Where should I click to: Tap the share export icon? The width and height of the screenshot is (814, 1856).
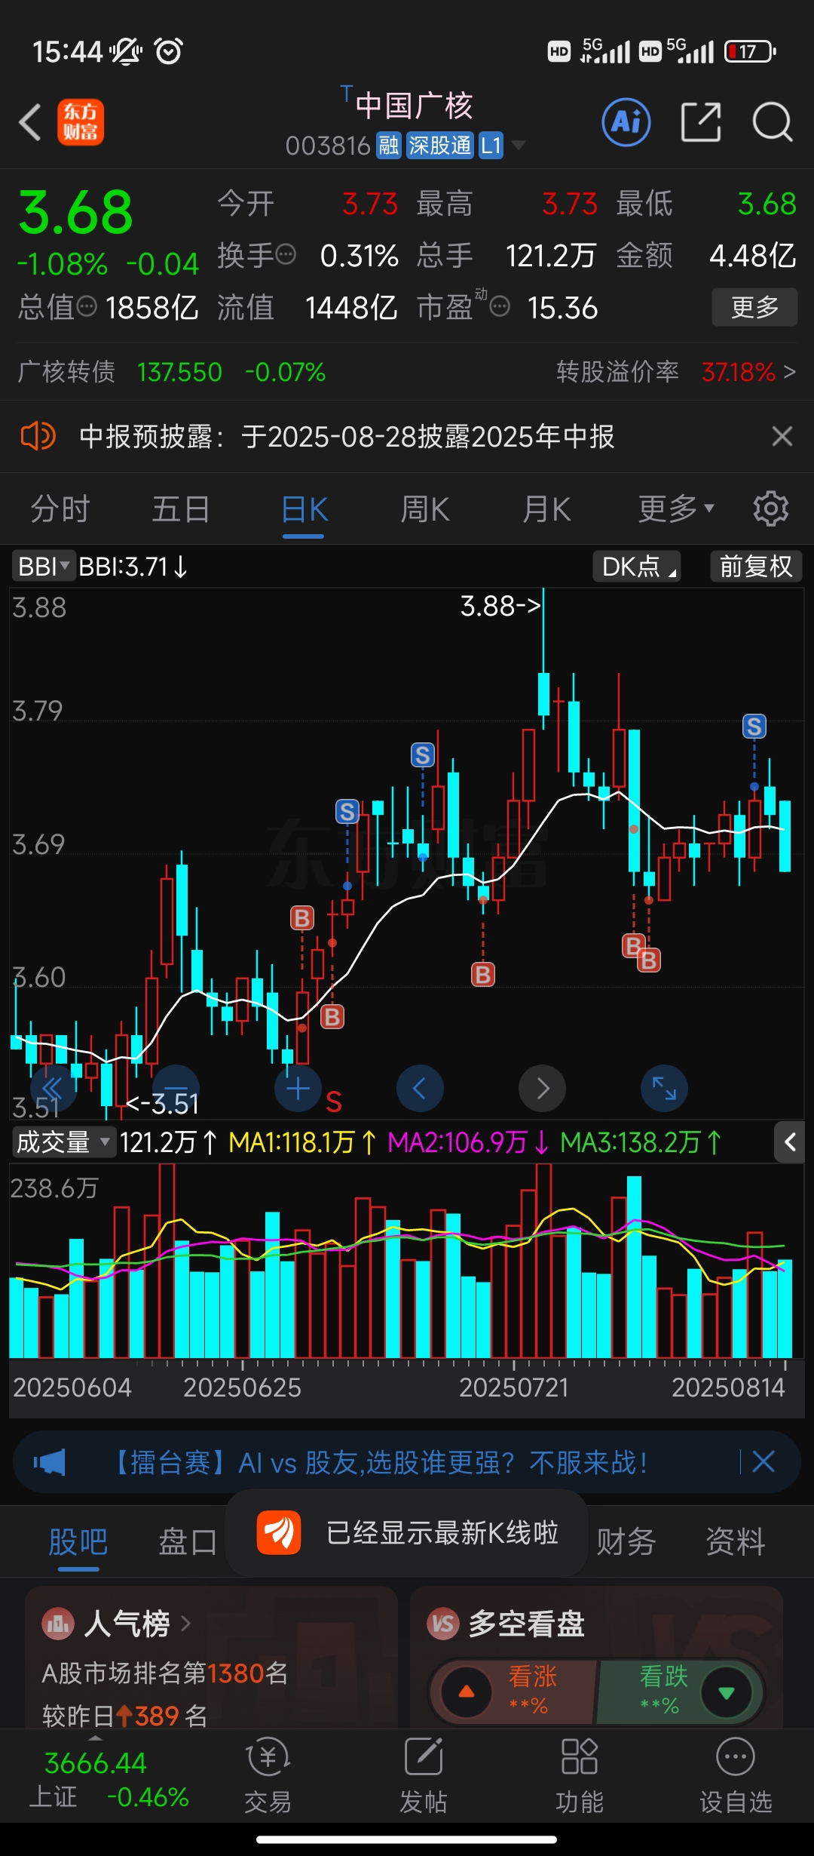pyautogui.click(x=701, y=121)
